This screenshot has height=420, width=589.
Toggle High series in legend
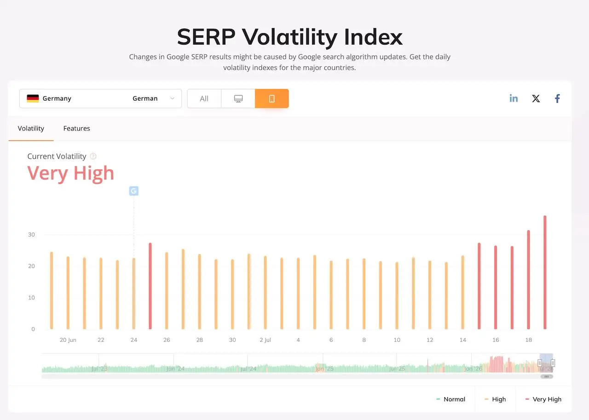tap(495, 399)
